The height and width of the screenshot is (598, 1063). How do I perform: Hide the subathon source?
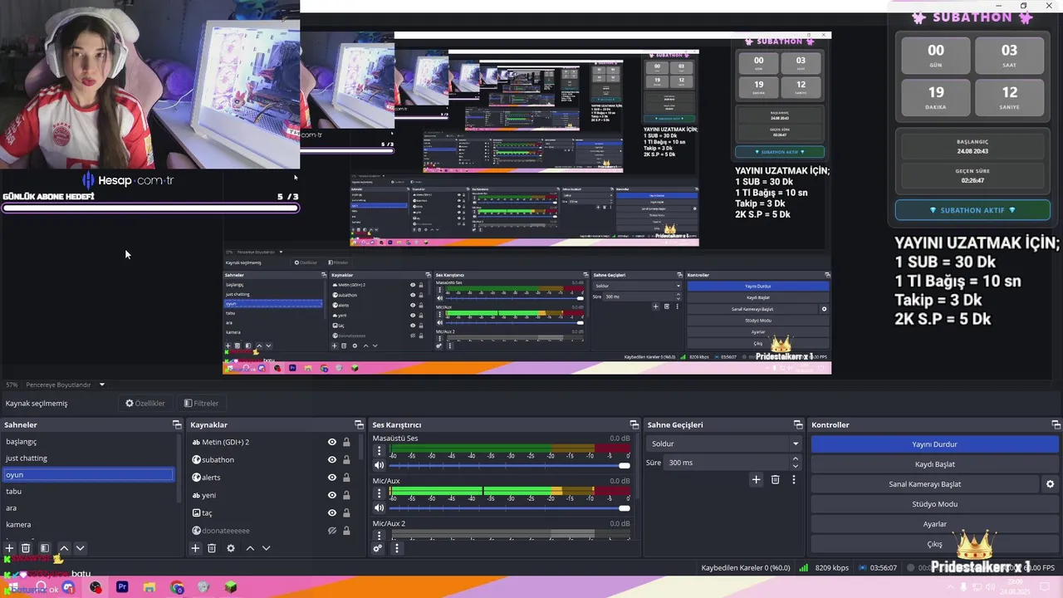332,459
